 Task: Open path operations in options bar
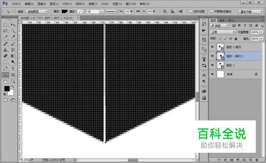(165, 11)
